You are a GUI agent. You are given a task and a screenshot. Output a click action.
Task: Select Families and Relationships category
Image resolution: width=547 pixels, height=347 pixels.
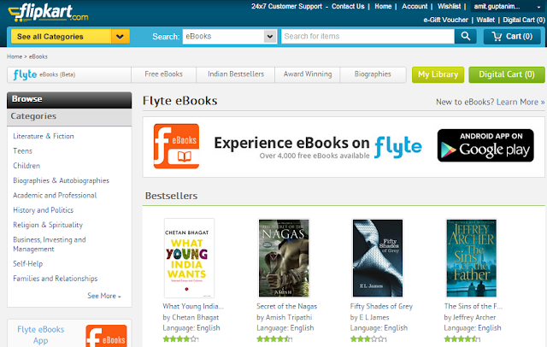55,279
